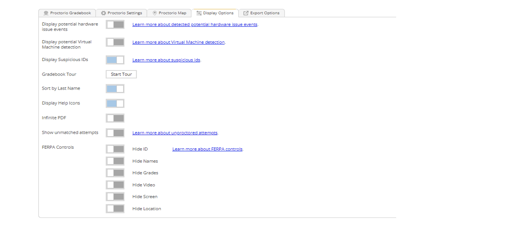
Task: Click the Infinite PDF label
Action: click(x=54, y=118)
